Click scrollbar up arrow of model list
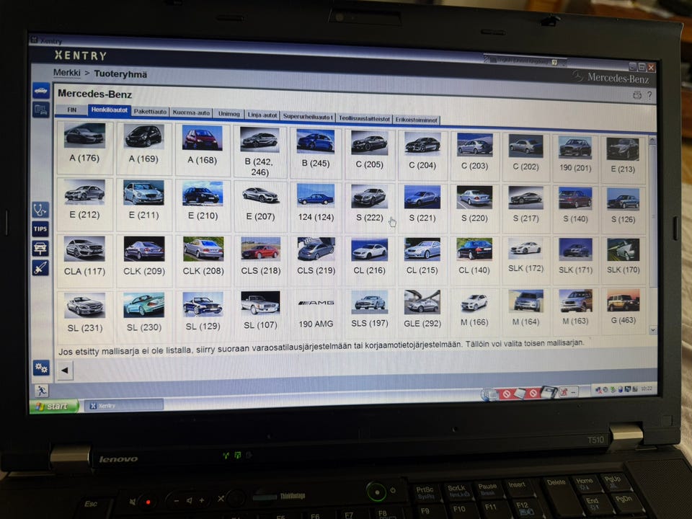Screen dimensions: 692x519 point(652,141)
